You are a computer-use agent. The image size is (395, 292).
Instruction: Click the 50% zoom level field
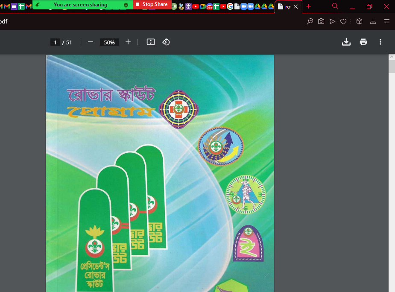tap(109, 42)
